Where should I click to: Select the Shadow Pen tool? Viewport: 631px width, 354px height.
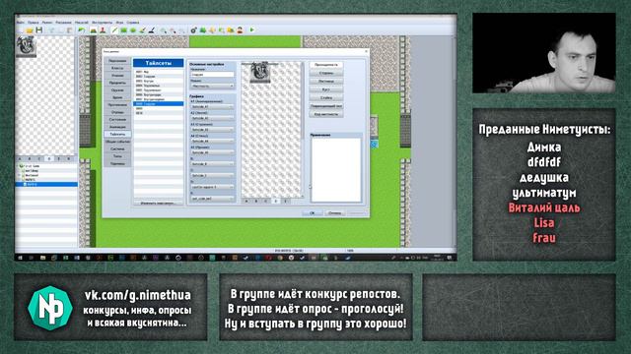152,30
